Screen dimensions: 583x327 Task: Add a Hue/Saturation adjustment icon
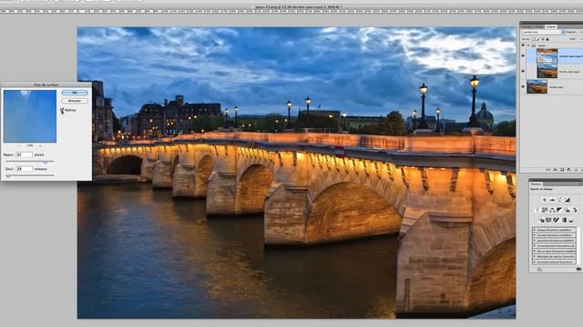click(x=545, y=210)
